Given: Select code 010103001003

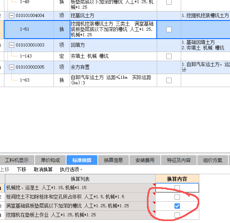Looking at the screenshot, I should pos(30,45).
